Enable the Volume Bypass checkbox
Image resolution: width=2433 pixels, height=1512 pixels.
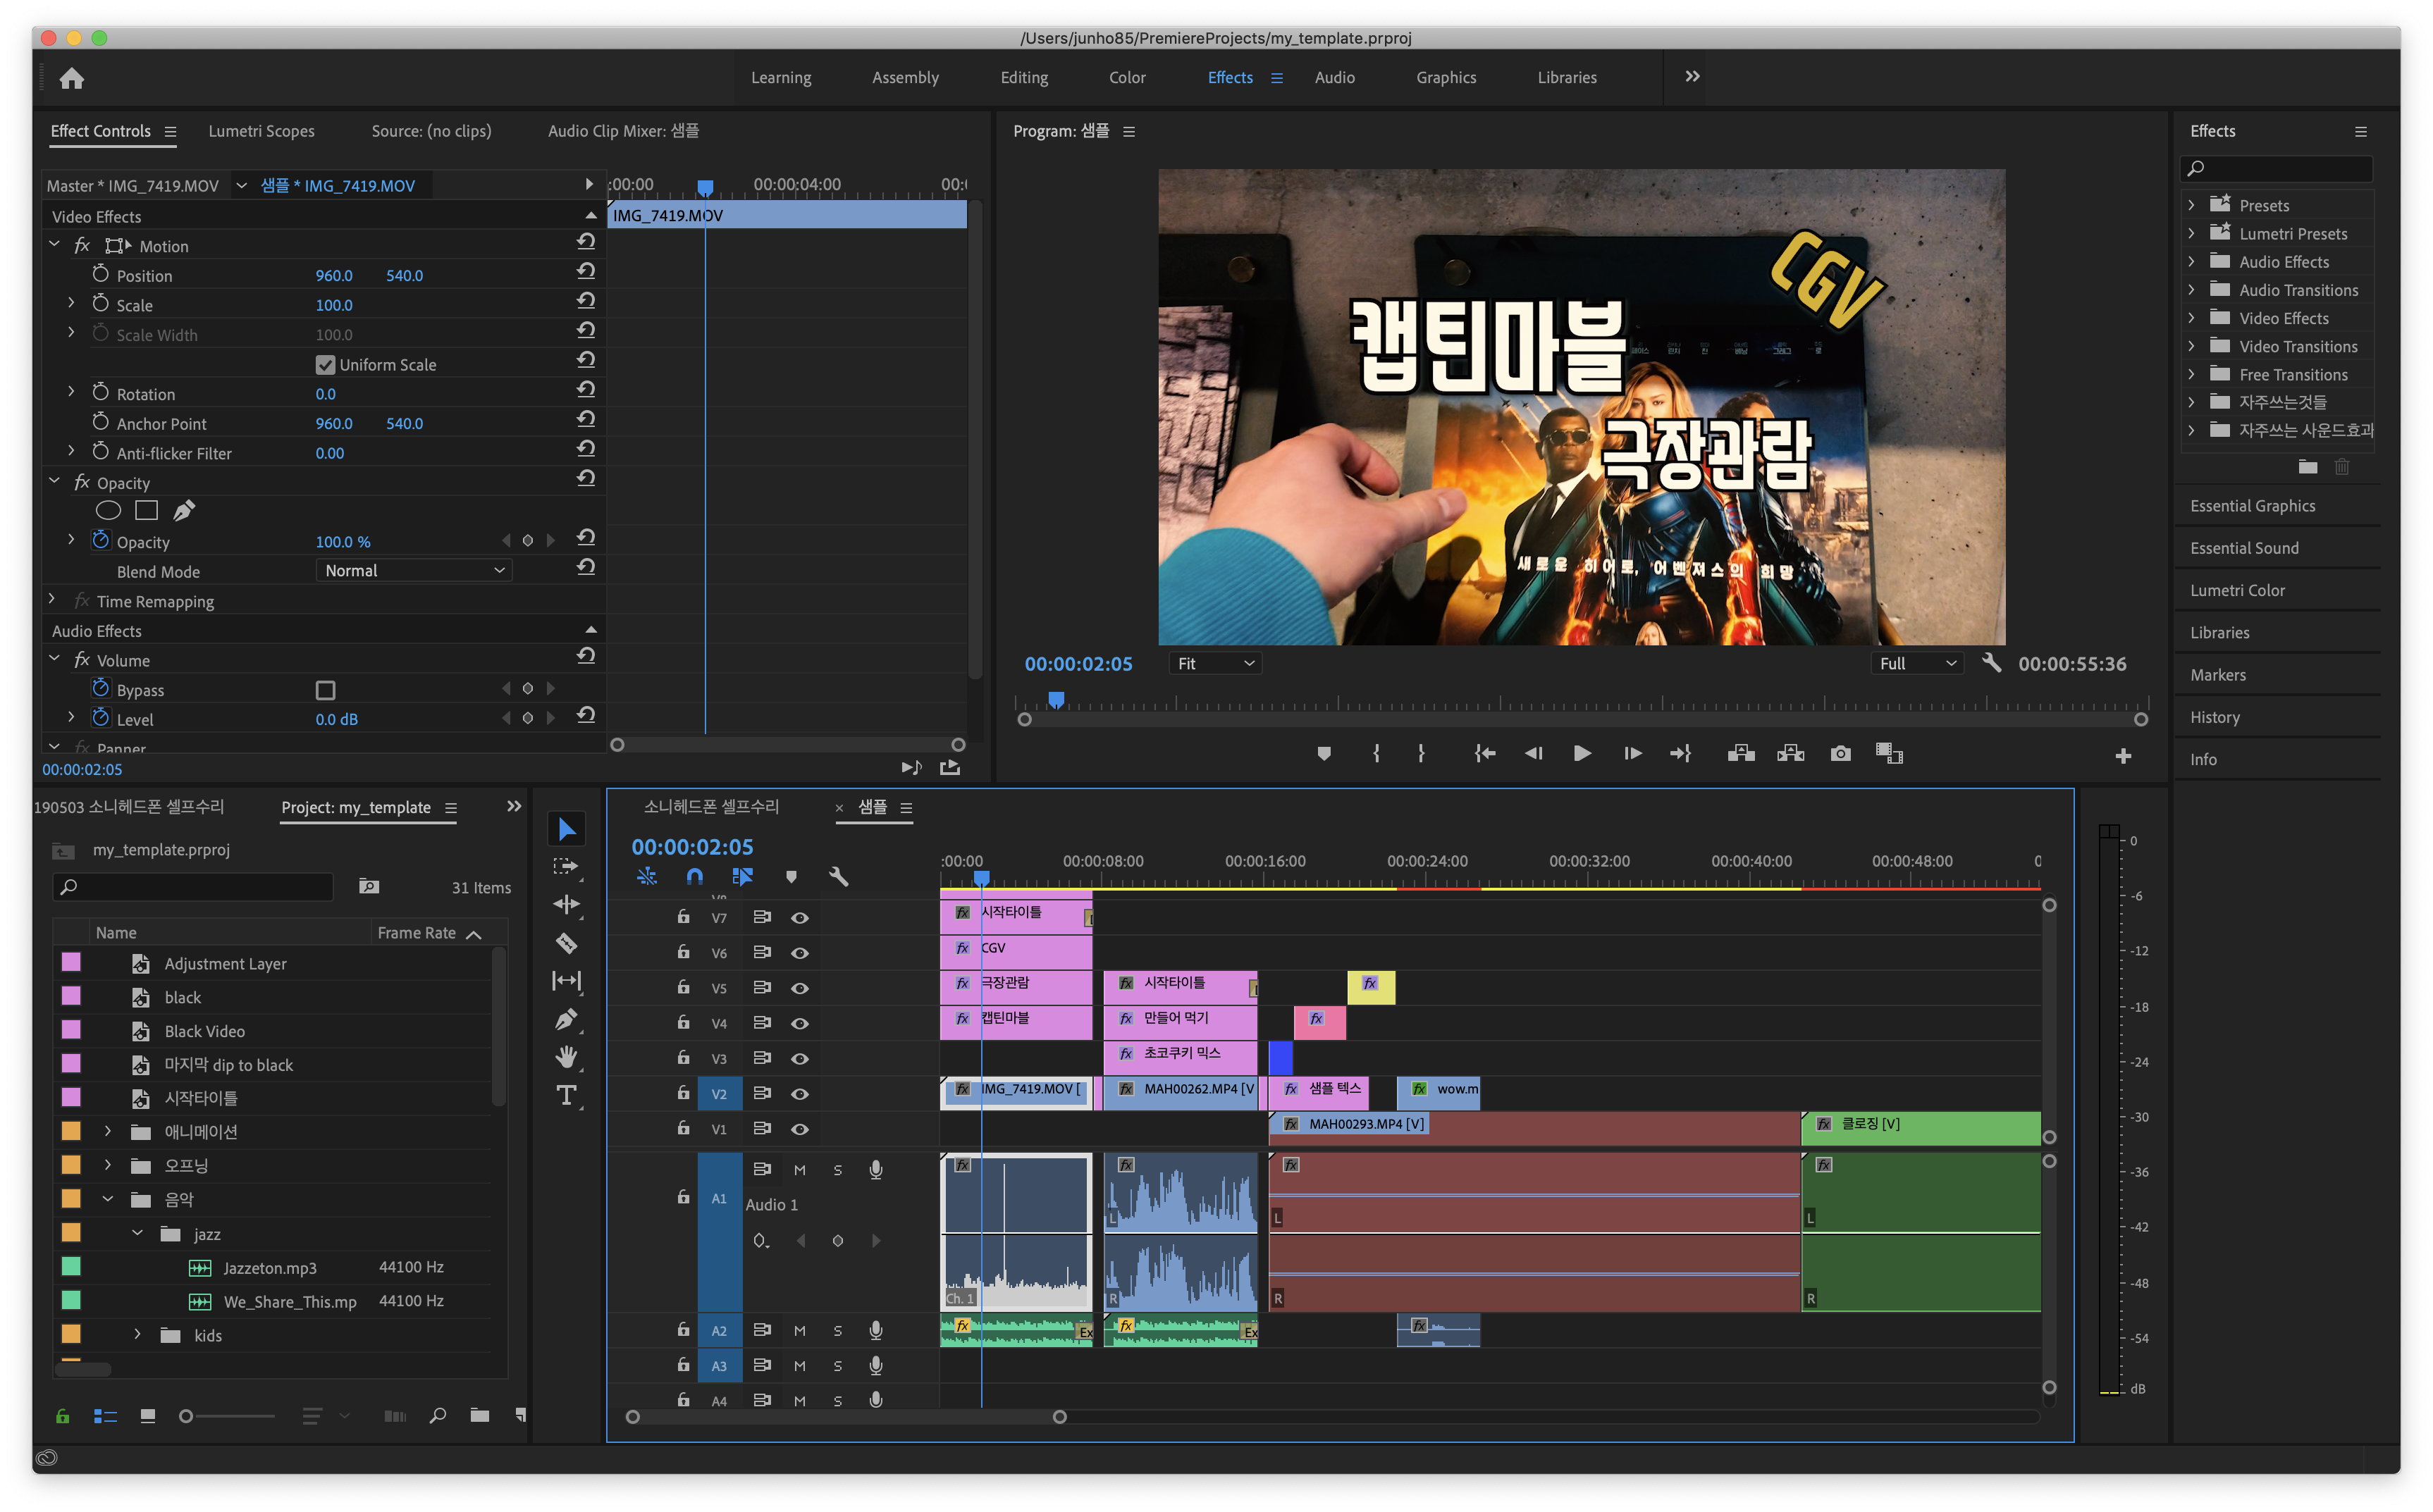click(325, 690)
